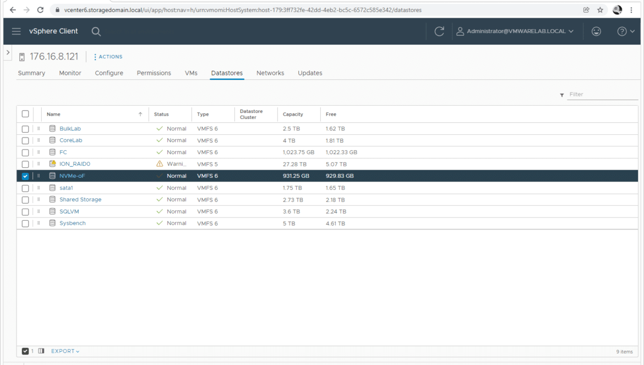Image resolution: width=644 pixels, height=365 pixels.
Task: Expand the left navigation panel
Action: 8,52
